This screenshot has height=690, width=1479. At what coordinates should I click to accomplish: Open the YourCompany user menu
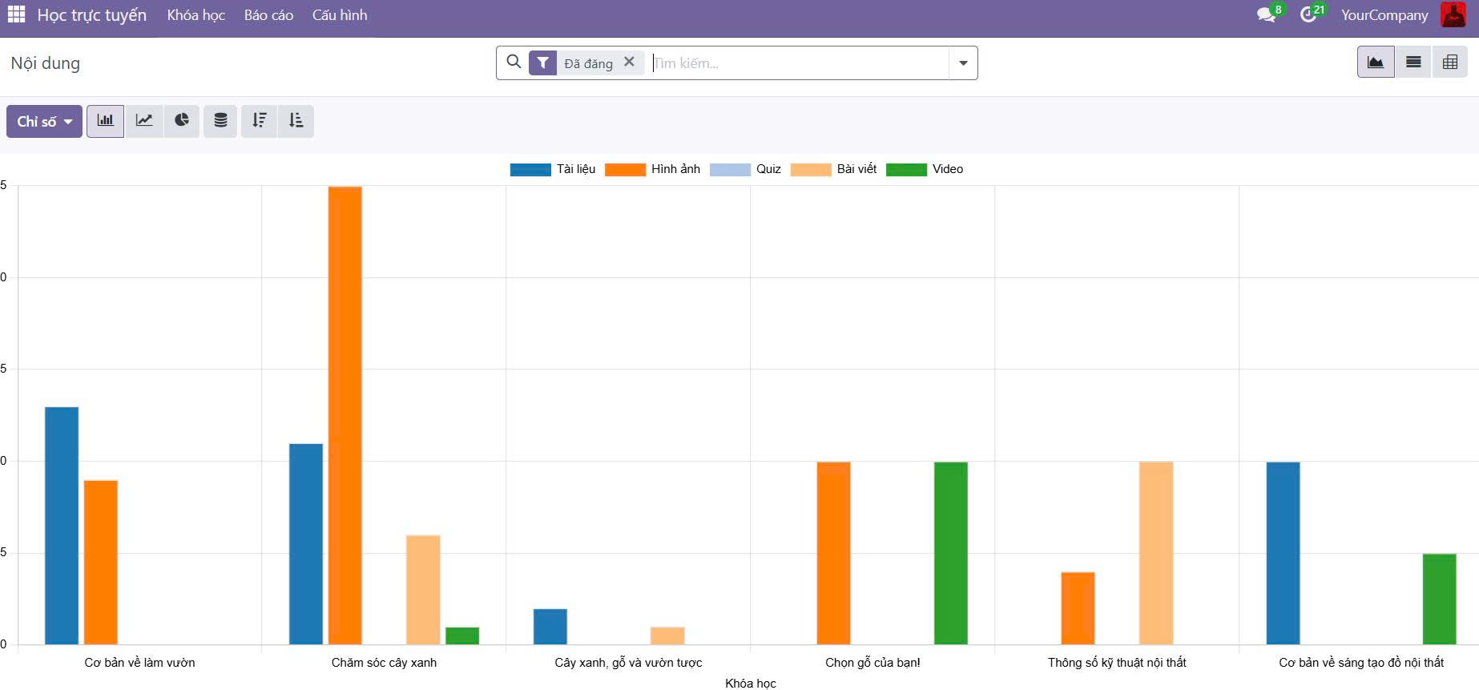[1384, 15]
